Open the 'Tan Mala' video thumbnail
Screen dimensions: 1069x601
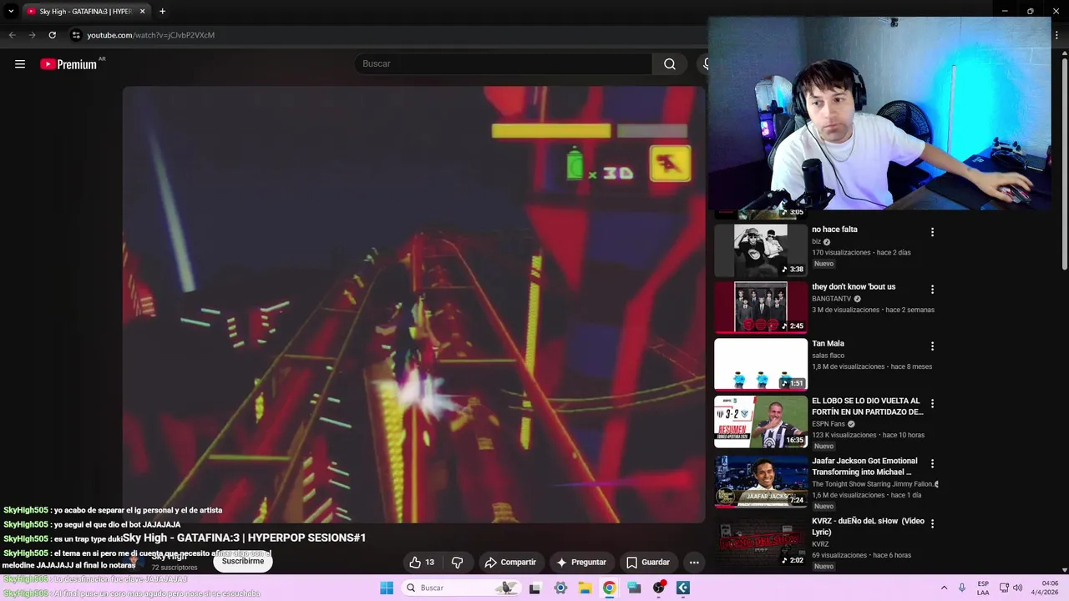[761, 364]
